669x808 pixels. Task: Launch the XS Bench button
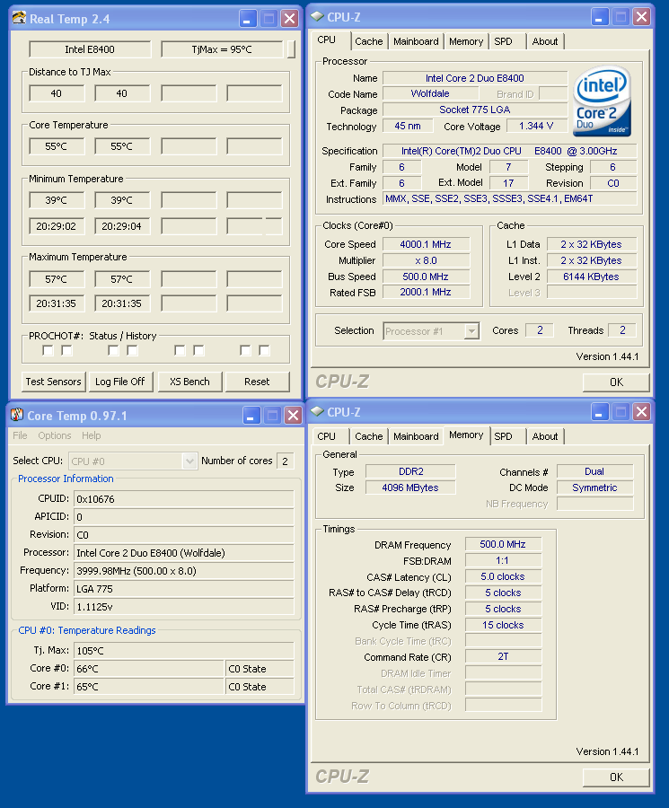[189, 382]
